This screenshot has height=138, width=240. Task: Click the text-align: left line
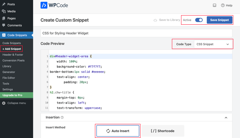(x=72, y=103)
